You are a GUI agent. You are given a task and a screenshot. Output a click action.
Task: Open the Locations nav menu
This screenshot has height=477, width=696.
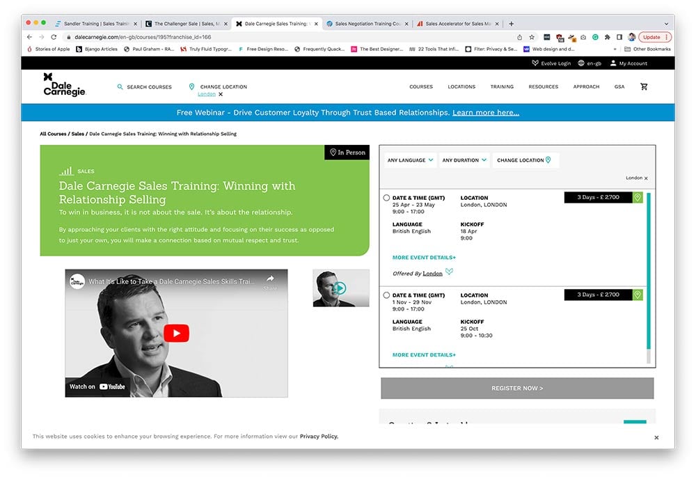[461, 86]
